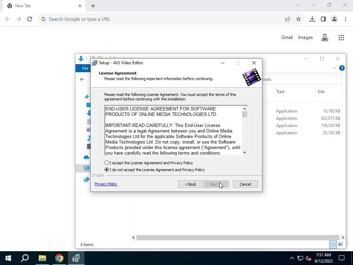Open the Privacy Policy link
Image resolution: width=353 pixels, height=265 pixels.
coord(106,184)
